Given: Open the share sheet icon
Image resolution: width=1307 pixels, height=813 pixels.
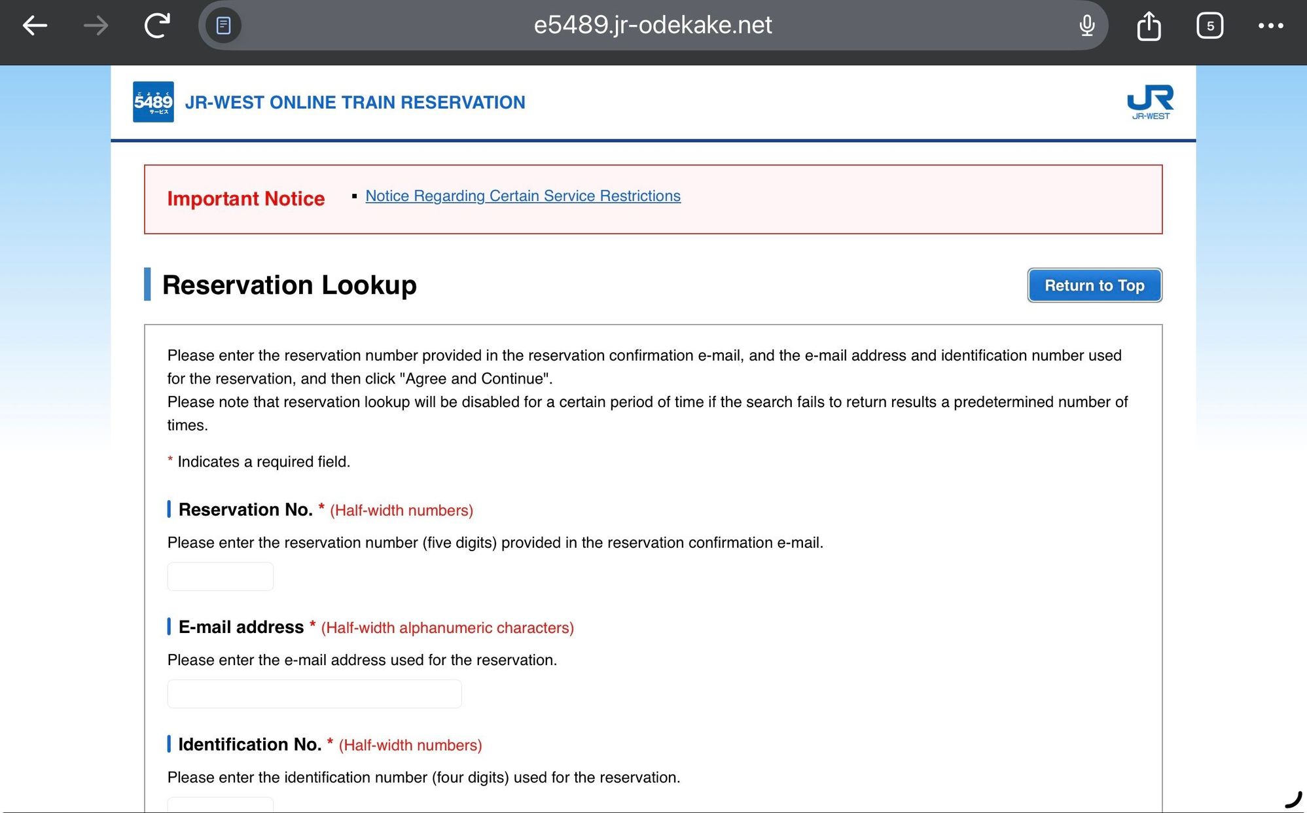Looking at the screenshot, I should pyautogui.click(x=1149, y=26).
